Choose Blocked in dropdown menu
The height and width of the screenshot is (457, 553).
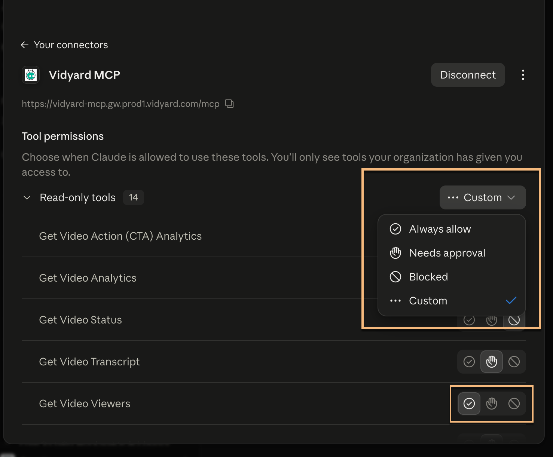pos(452,277)
